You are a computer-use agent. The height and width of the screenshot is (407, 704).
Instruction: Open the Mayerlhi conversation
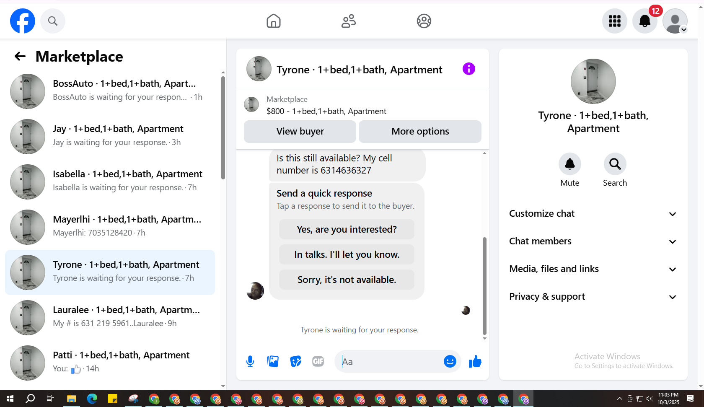coord(110,227)
